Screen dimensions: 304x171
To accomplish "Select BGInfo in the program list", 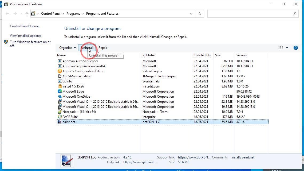I will click(x=67, y=81).
